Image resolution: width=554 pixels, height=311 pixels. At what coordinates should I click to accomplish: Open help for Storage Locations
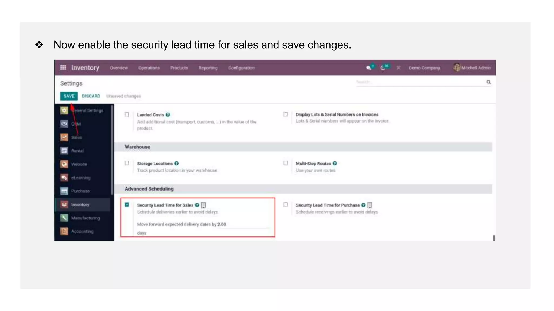pos(177,163)
